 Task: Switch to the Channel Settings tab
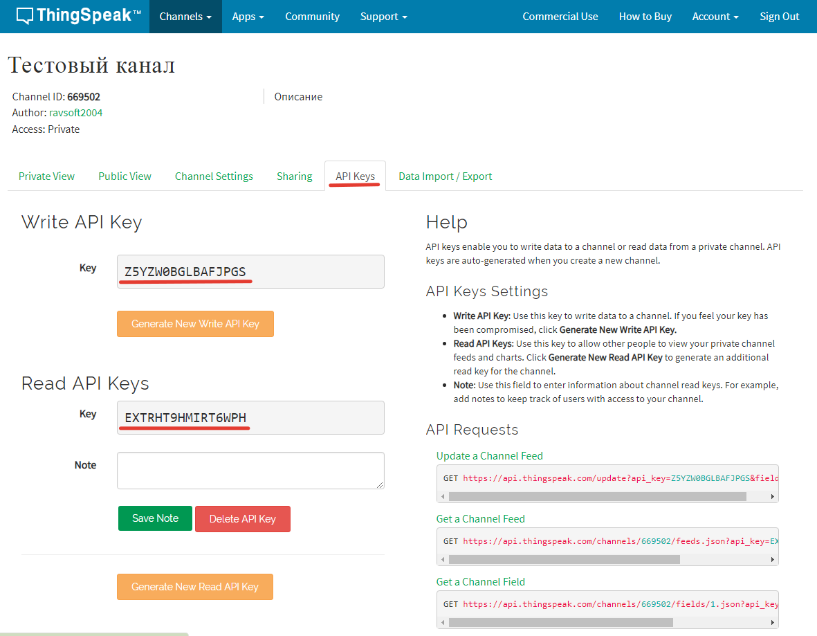[x=214, y=176]
